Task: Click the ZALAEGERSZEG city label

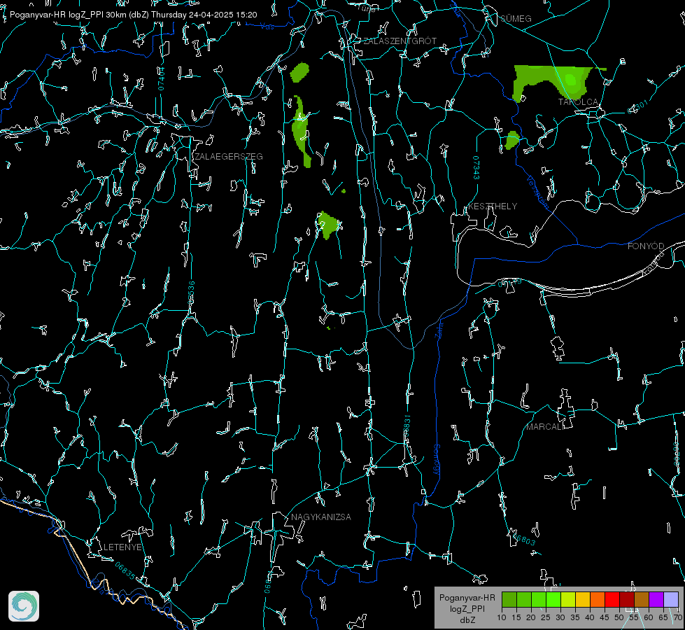Action: [x=229, y=157]
